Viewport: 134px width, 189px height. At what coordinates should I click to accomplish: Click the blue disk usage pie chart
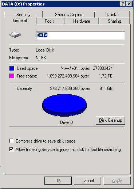64,105
